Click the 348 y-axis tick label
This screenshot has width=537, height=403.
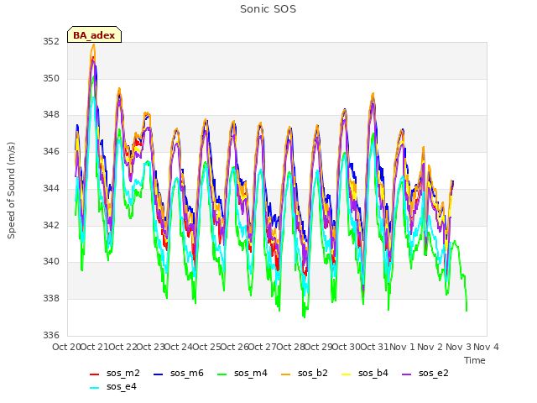(x=51, y=115)
